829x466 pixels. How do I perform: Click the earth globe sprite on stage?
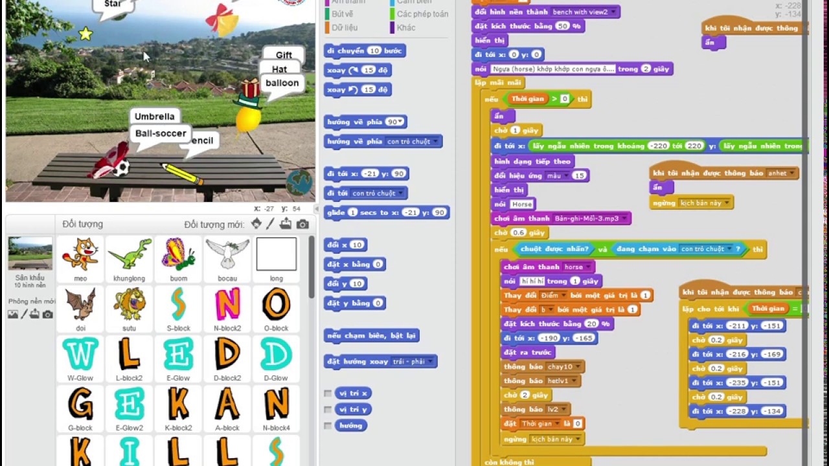(x=299, y=183)
